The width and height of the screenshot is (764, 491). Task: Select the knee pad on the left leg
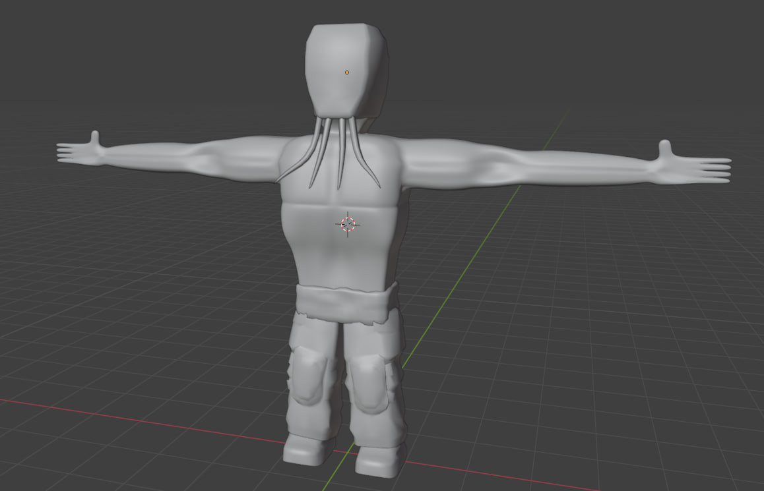pyautogui.click(x=308, y=376)
